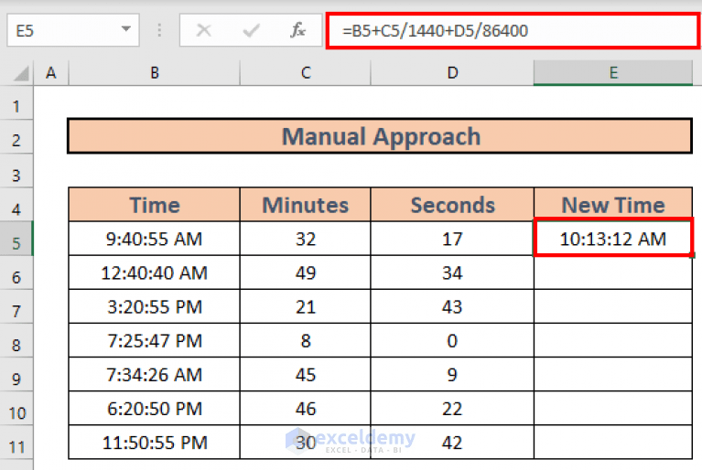Select Seconds cell containing 9

pyautogui.click(x=452, y=374)
